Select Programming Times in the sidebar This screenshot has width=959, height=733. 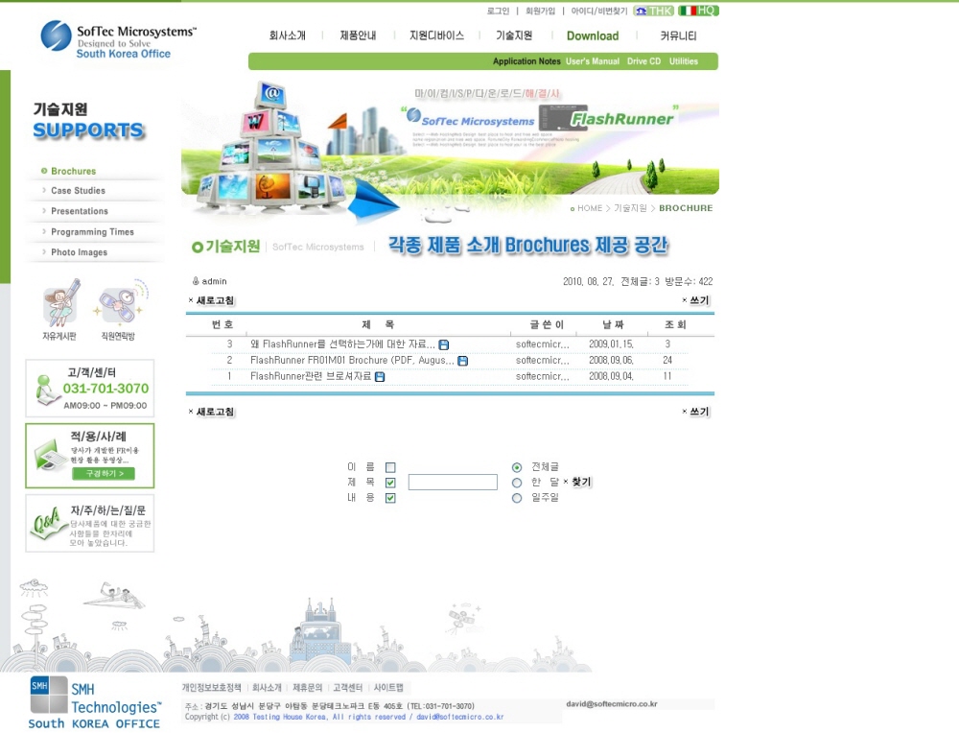pyautogui.click(x=92, y=232)
